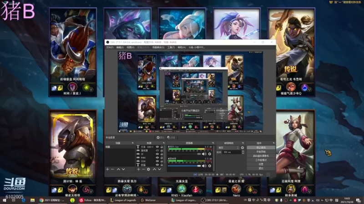
Task: Toggle lock on the CF source
Action: click(162, 154)
